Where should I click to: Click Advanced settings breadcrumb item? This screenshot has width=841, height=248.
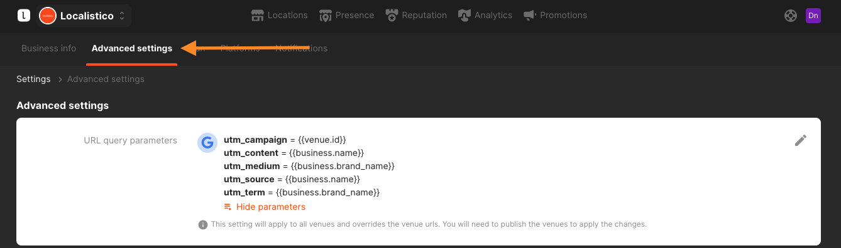106,79
